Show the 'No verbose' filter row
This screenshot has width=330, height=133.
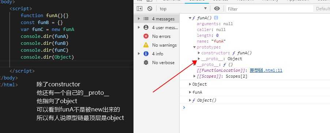tap(157, 63)
